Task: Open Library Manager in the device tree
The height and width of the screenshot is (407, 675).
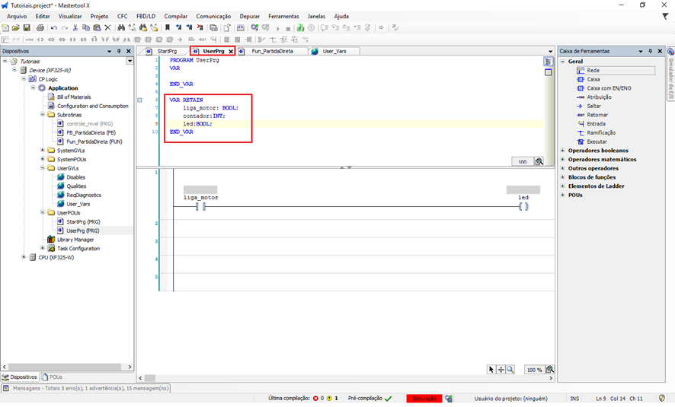Action: pyautogui.click(x=75, y=240)
